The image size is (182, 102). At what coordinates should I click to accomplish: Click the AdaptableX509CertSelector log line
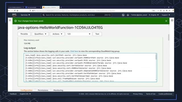point(78,71)
